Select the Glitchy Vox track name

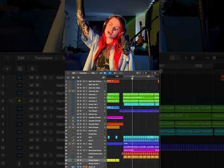[x=92, y=114]
